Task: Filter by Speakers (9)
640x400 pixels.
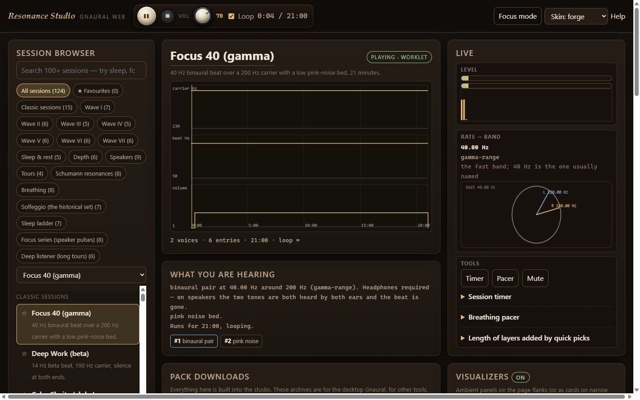Action: click(x=125, y=157)
